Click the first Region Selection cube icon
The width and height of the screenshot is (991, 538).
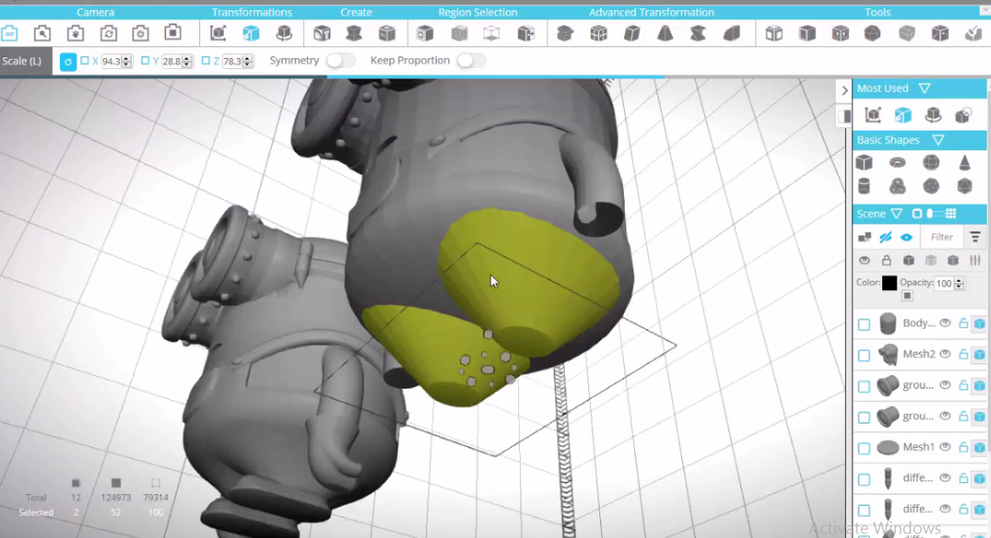(x=425, y=33)
